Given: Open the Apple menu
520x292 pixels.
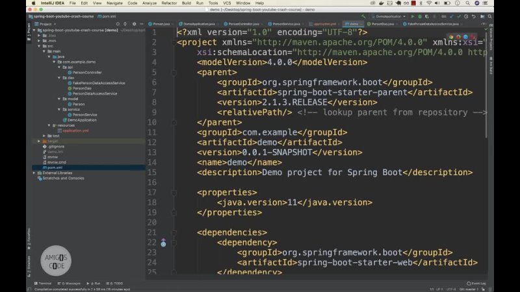Looking at the screenshot, I should [33, 3].
